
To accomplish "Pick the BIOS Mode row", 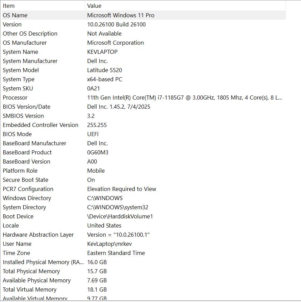I will pos(17,134).
